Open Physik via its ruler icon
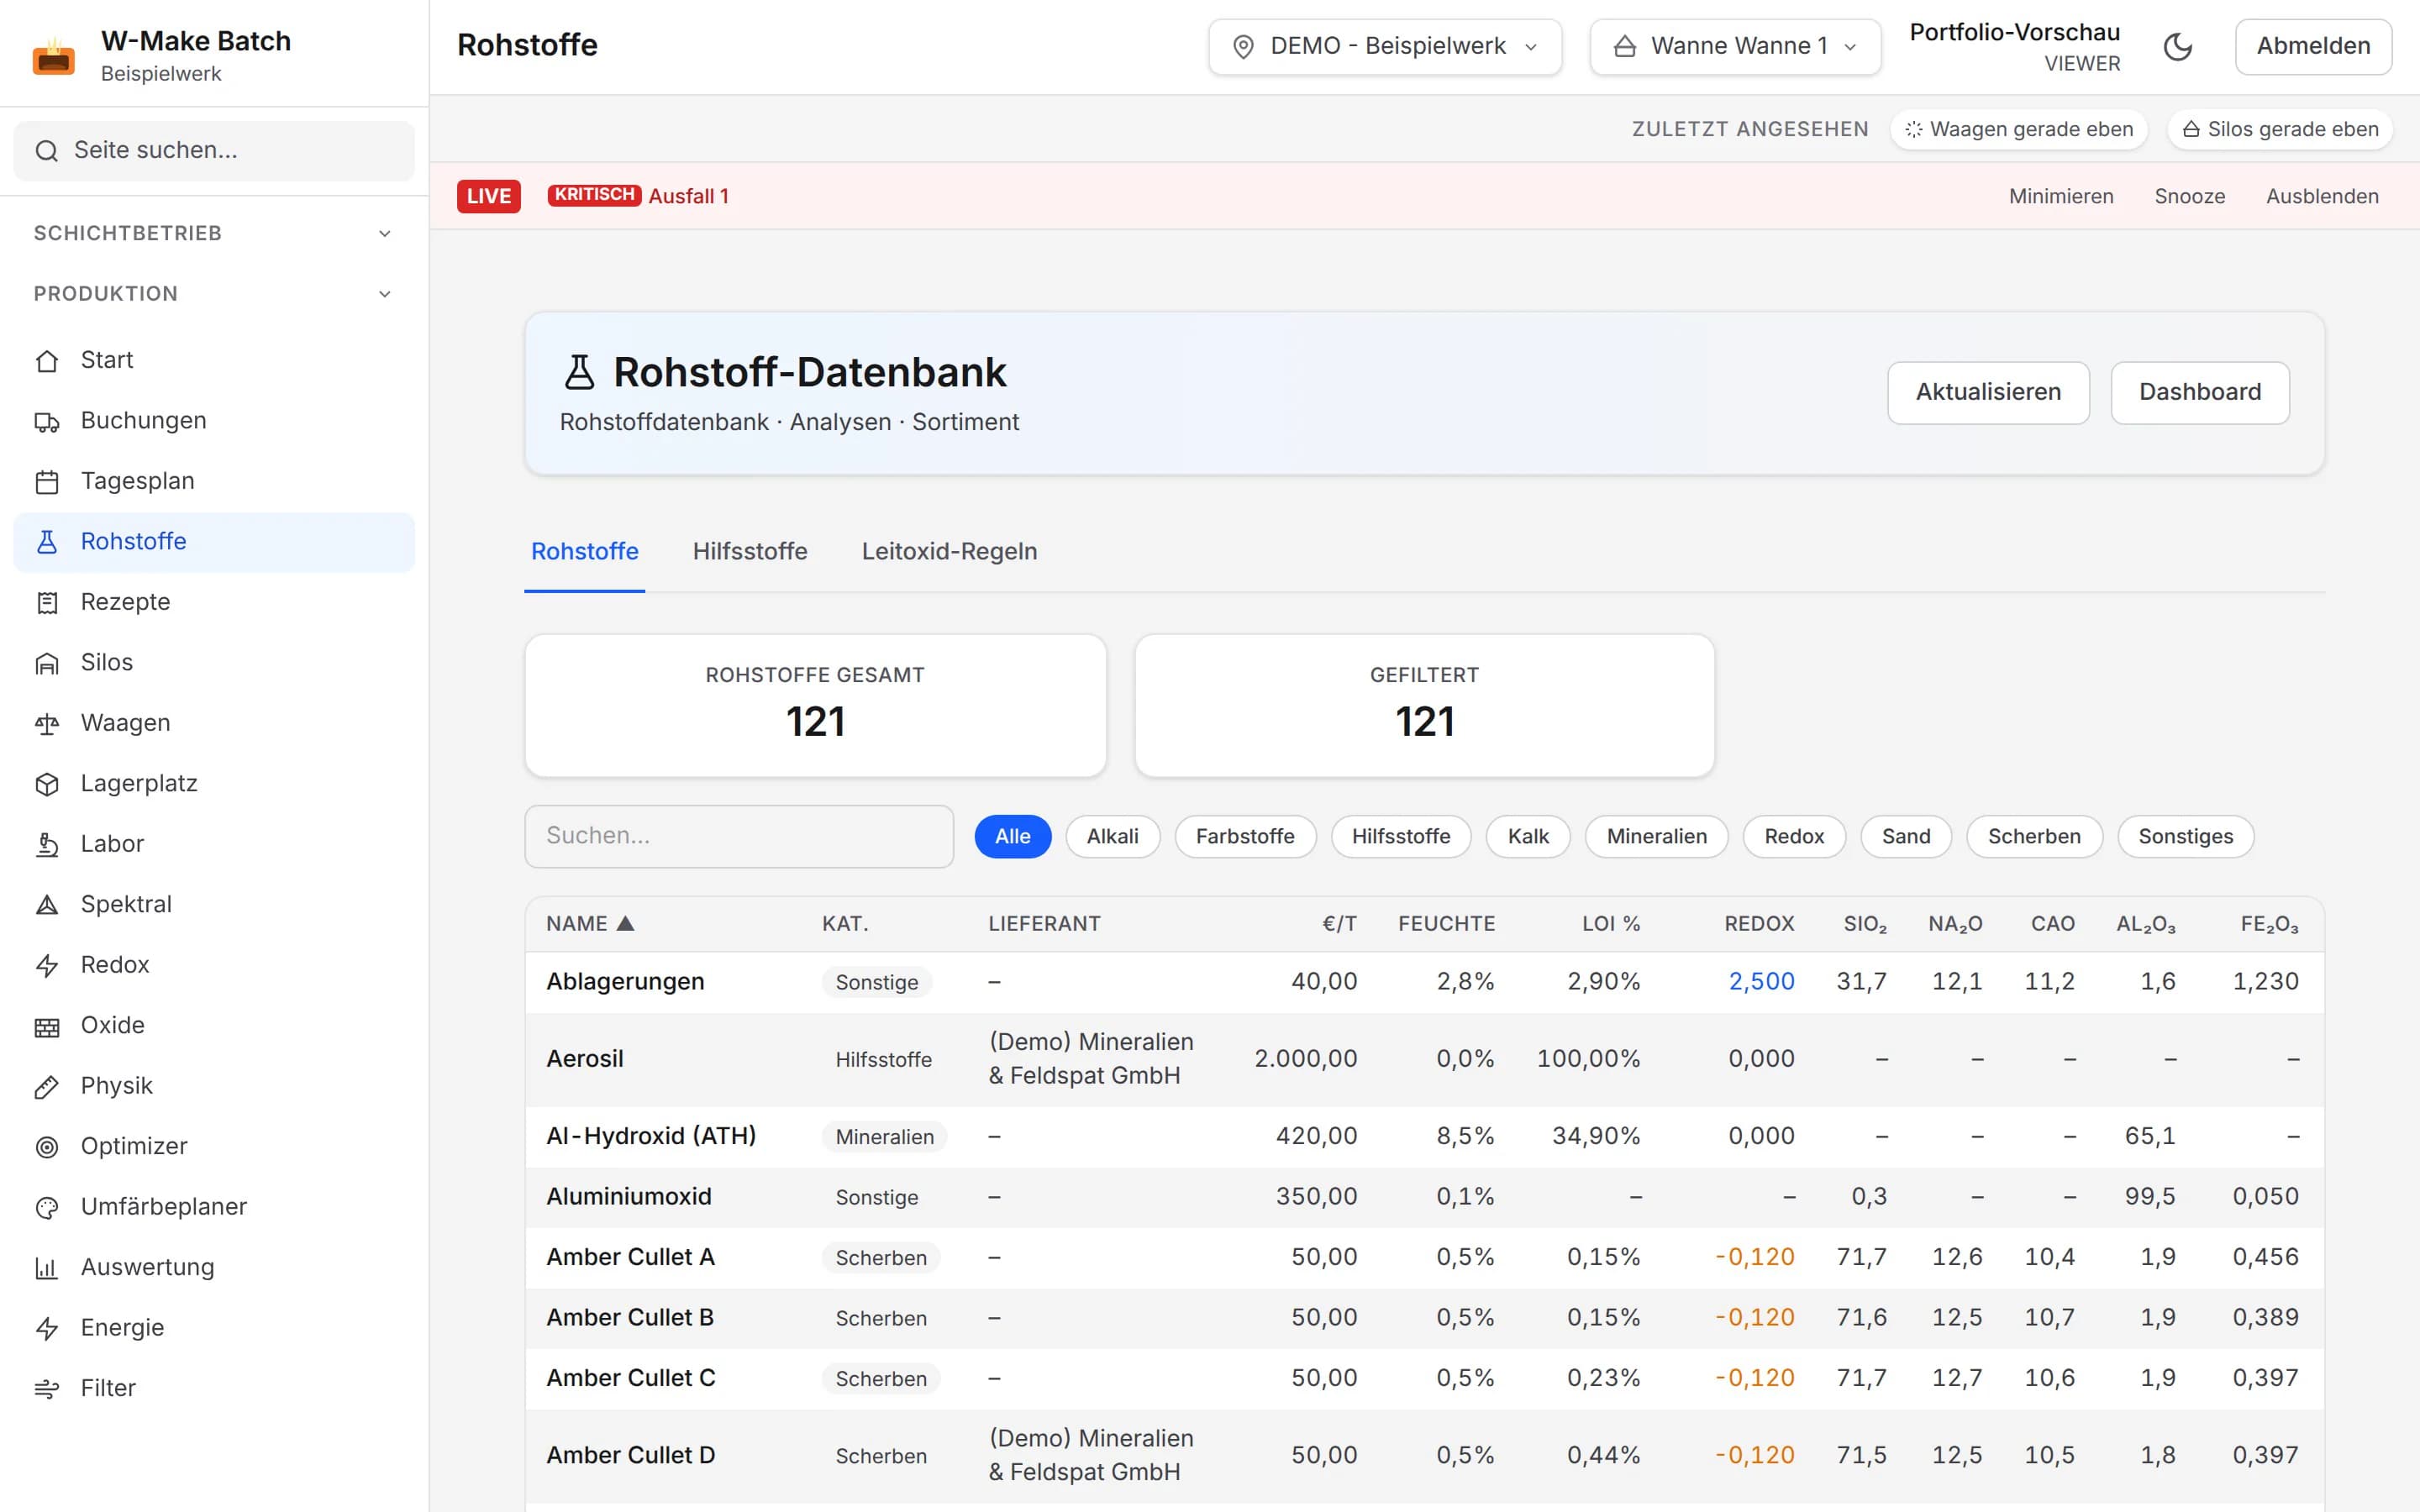 [47, 1087]
